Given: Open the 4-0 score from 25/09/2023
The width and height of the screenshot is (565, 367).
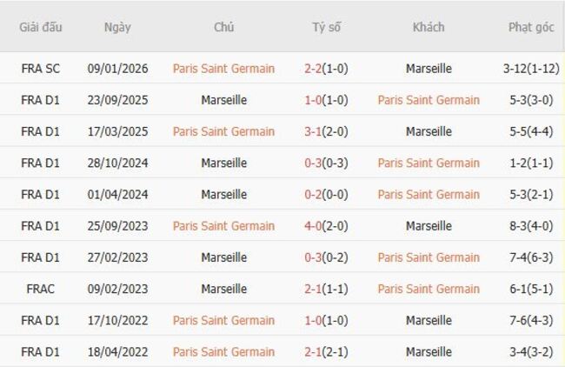Looking at the screenshot, I should point(314,226).
